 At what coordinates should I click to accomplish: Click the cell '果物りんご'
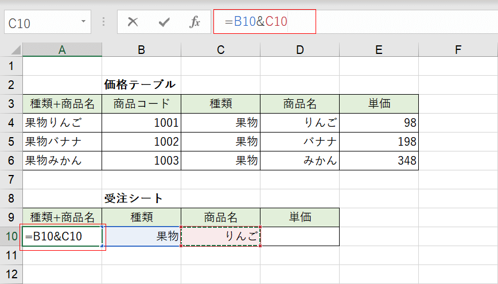tap(62, 123)
